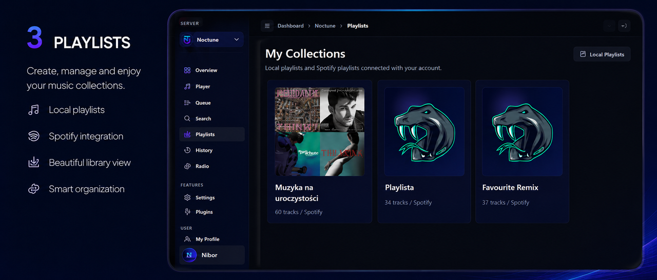The image size is (657, 280).
Task: Open the Queue via its list icon
Action: click(187, 103)
